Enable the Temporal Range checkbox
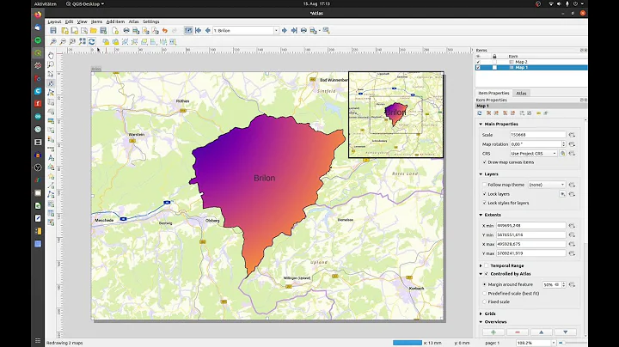619x347 pixels. (487, 265)
